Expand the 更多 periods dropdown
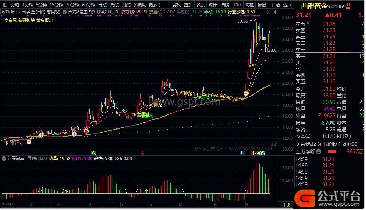The width and height of the screenshot is (366, 210). [154, 5]
